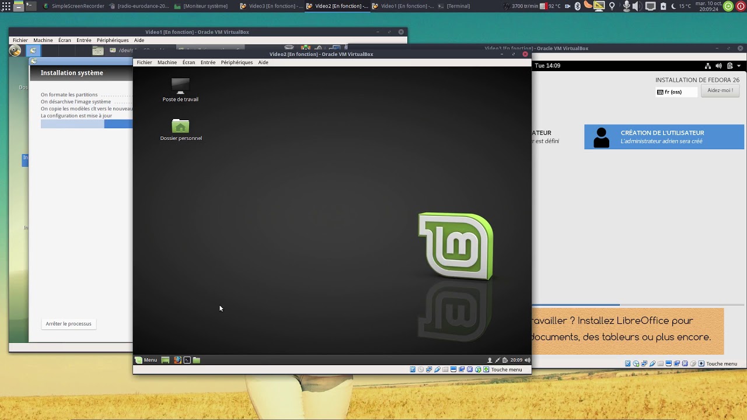Open Périphériques menu in Video1 window
Image resolution: width=747 pixels, height=420 pixels.
click(113, 40)
